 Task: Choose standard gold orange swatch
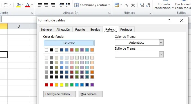tap(57, 85)
